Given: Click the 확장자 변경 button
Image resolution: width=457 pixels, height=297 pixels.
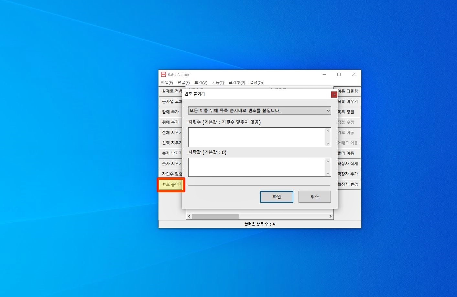Looking at the screenshot, I should (349, 184).
